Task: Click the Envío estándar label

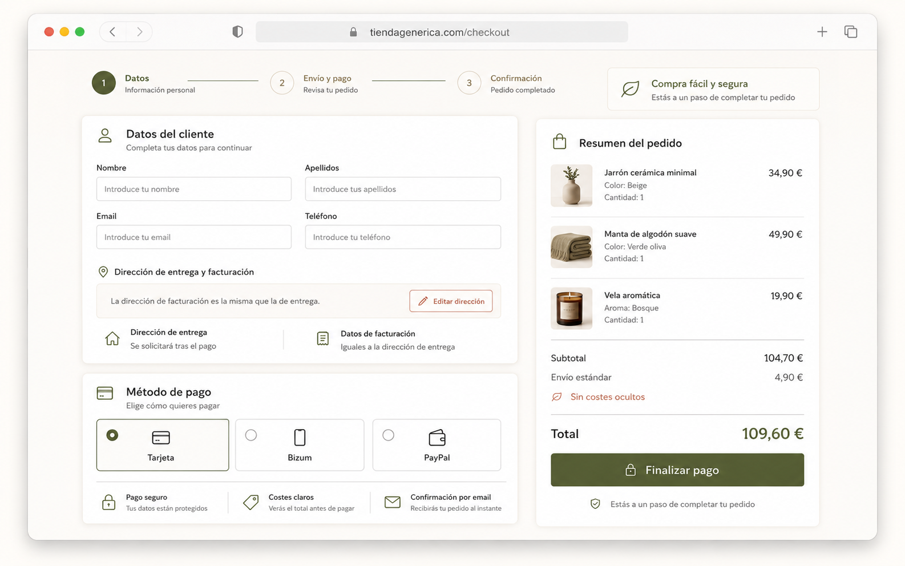Action: 581,378
